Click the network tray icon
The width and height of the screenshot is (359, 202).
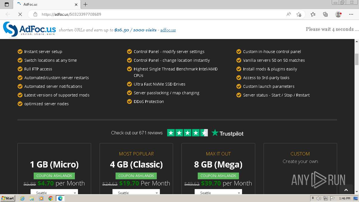click(x=325, y=198)
